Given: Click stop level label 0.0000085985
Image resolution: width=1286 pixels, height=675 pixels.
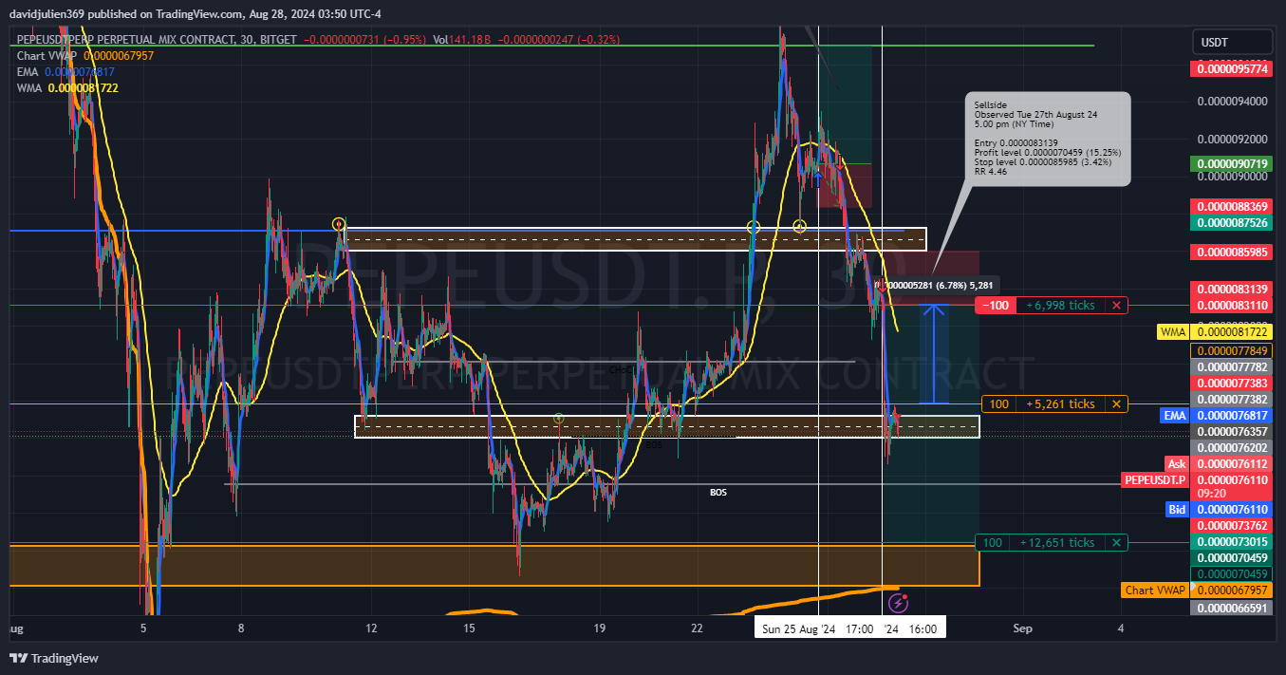Looking at the screenshot, I should point(1231,253).
